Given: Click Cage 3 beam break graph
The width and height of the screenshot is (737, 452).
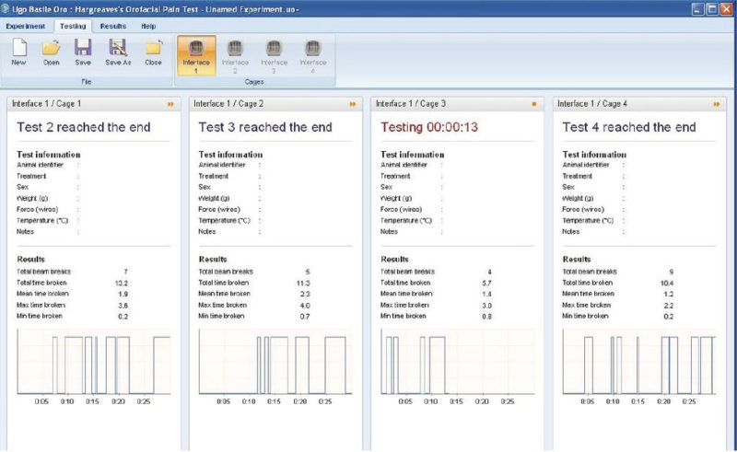Looking at the screenshot, I should 457,361.
